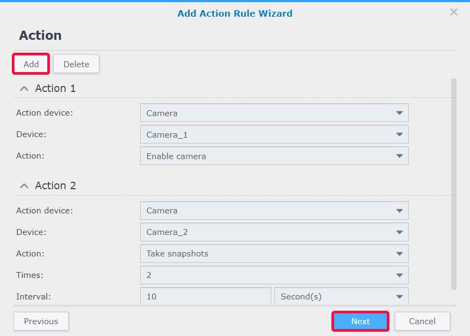This screenshot has height=336, width=470.
Task: Click the Delete button
Action: tap(76, 64)
